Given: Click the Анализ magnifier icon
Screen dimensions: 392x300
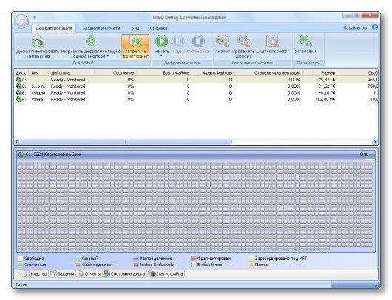Looking at the screenshot, I should (x=222, y=41).
